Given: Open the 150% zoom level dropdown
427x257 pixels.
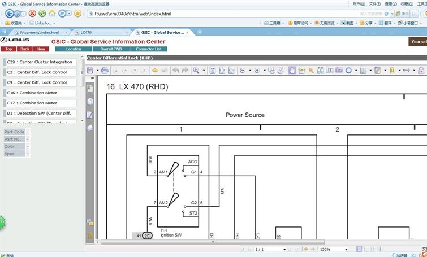Looking at the screenshot, I should [346, 250].
